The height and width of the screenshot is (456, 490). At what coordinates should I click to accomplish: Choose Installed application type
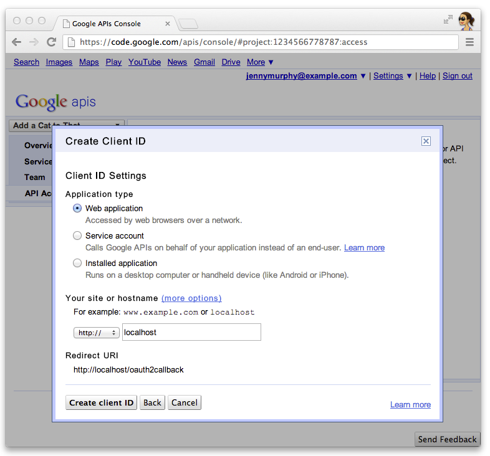click(x=77, y=264)
